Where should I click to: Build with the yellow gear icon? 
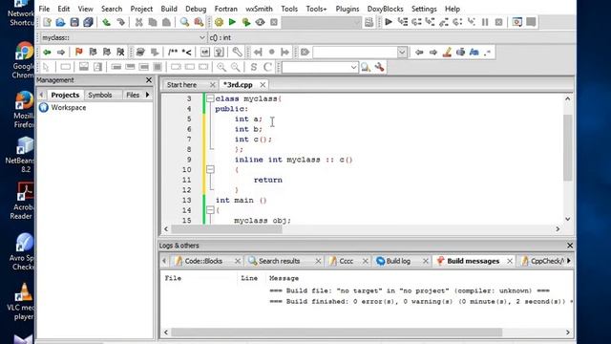tap(219, 22)
